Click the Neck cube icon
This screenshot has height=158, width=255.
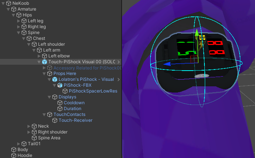34,126
